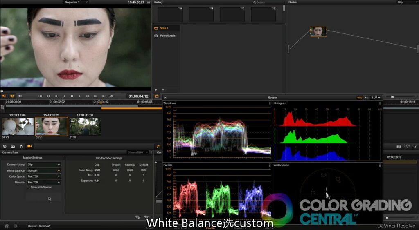
Task: Click the info 'i' icon
Action: click(x=415, y=146)
